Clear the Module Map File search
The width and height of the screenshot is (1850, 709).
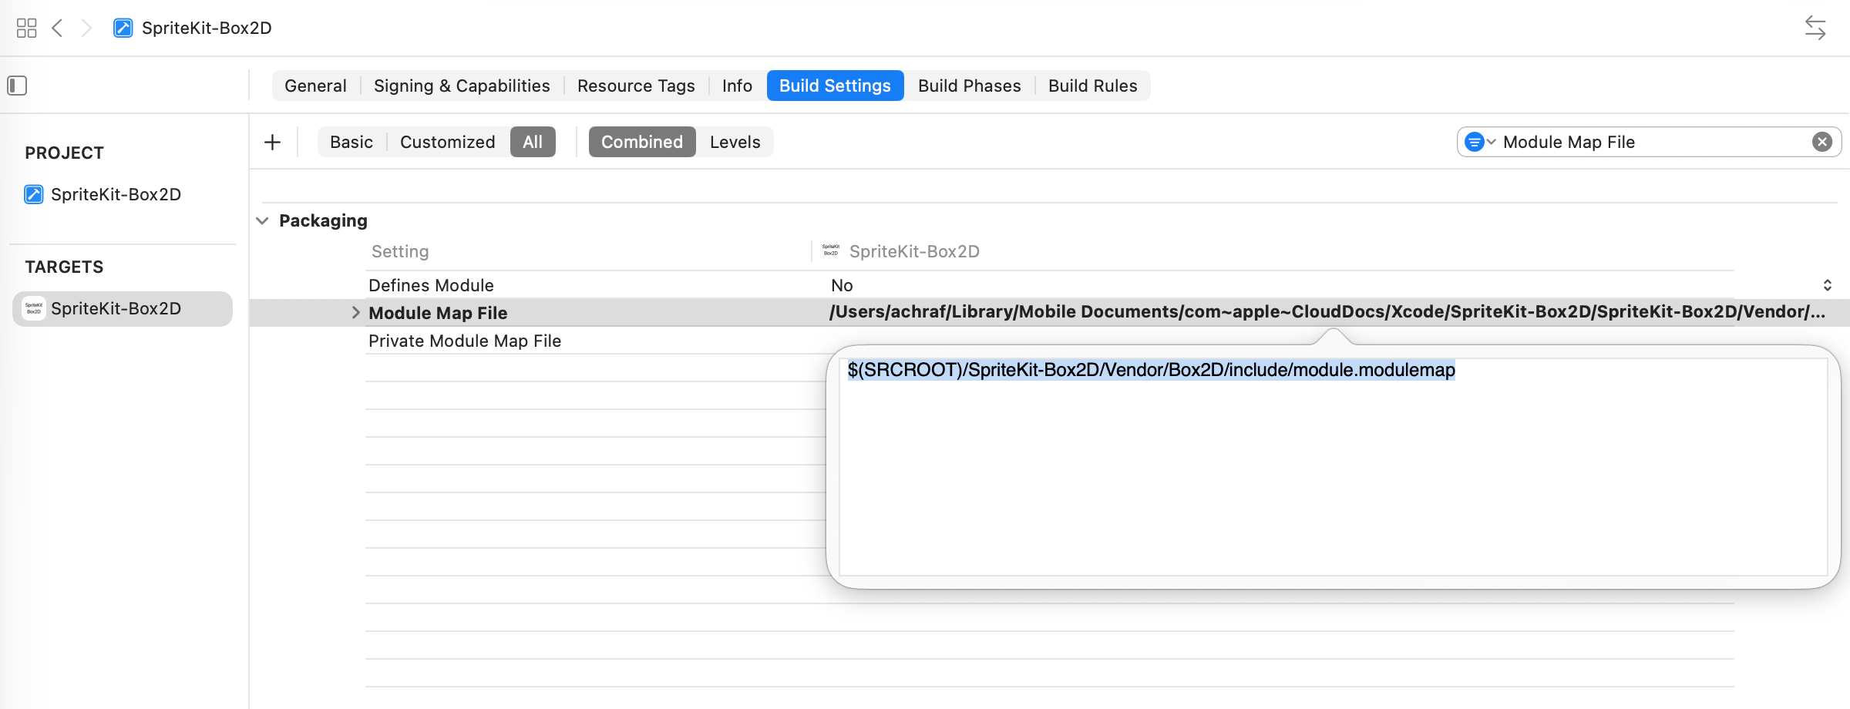(x=1822, y=142)
